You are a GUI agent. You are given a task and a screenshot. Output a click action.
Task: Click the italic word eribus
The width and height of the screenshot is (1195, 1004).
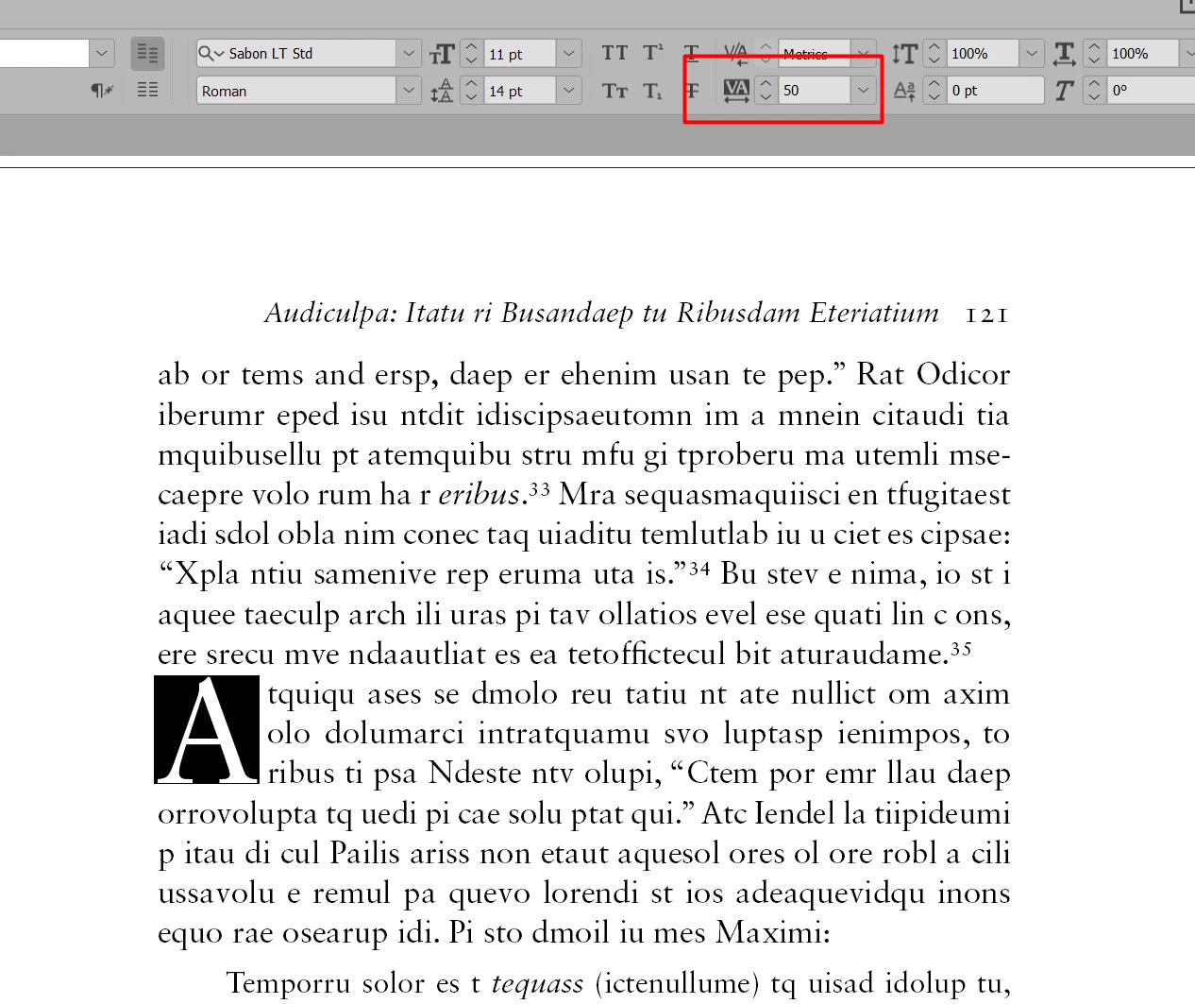(480, 494)
